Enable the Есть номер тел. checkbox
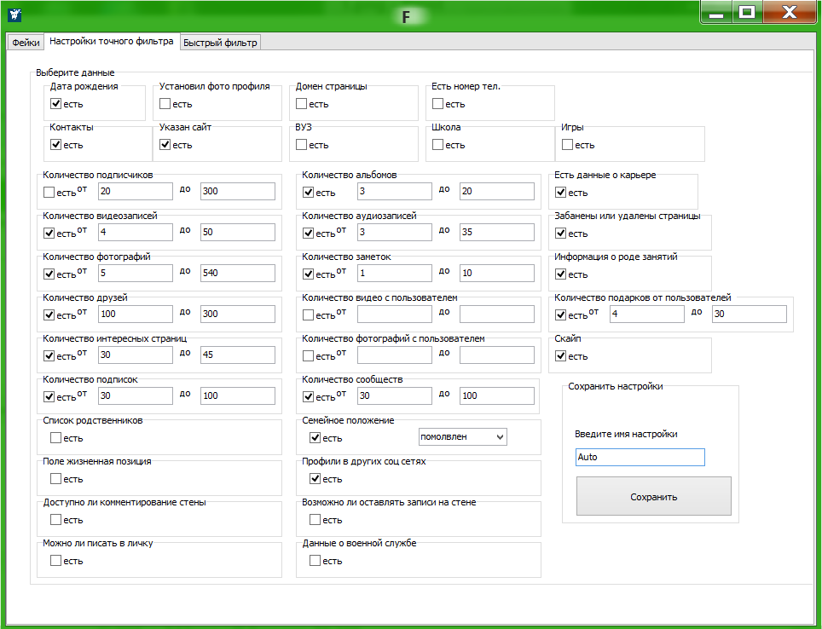The height and width of the screenshot is (629, 822). pyautogui.click(x=438, y=104)
